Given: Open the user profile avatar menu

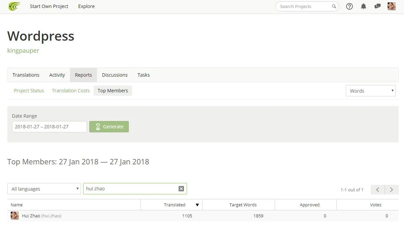Looking at the screenshot, I should [392, 6].
